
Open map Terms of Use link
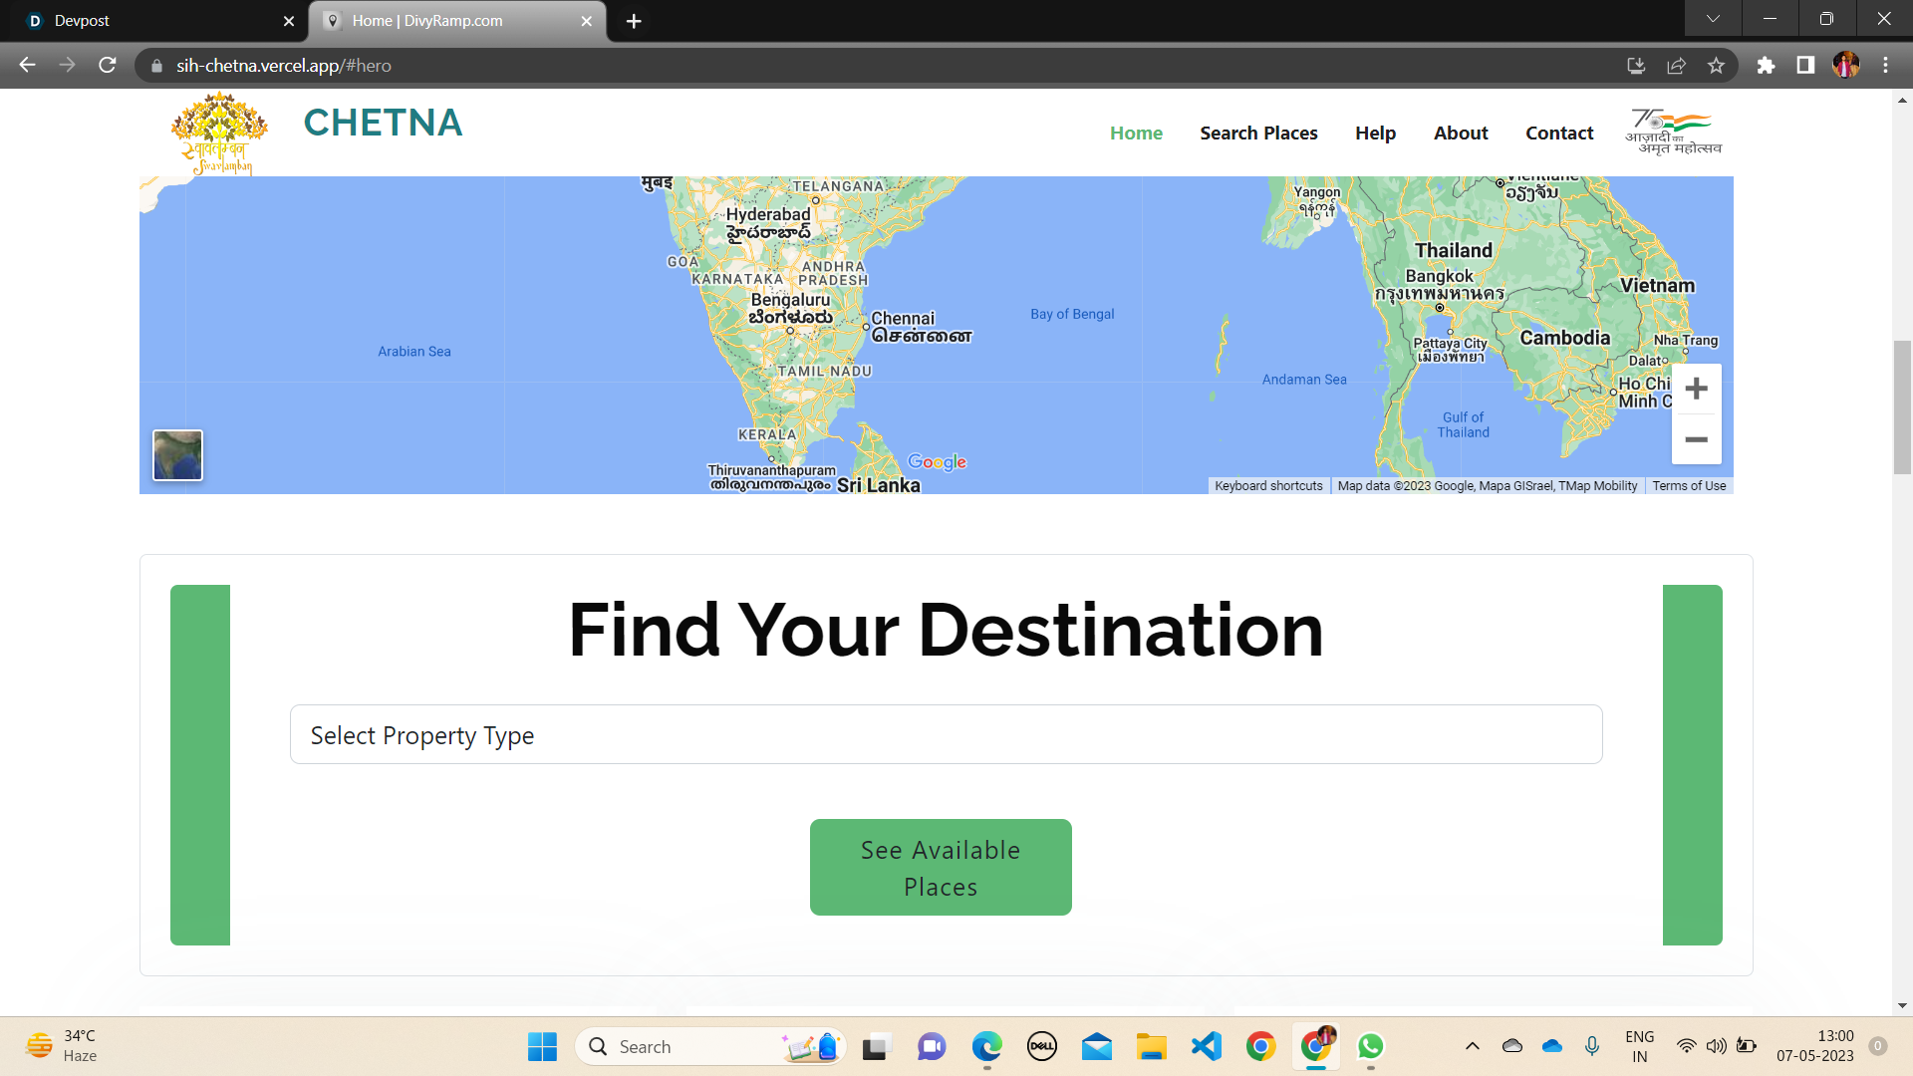(1689, 486)
